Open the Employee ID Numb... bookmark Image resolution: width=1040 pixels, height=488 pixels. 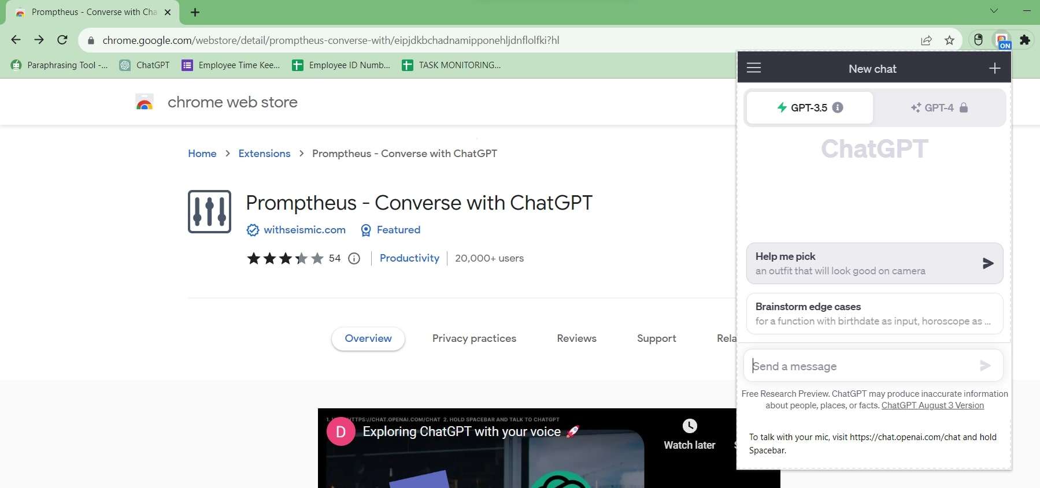pyautogui.click(x=341, y=65)
